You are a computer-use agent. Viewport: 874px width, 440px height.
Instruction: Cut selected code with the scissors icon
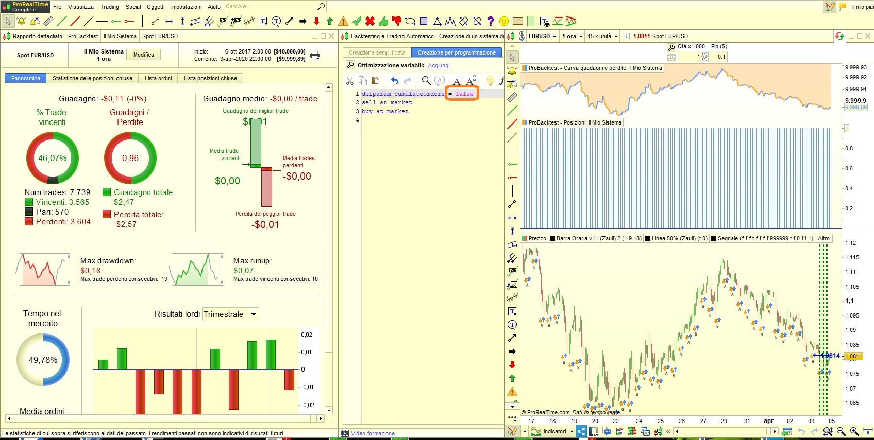click(350, 81)
